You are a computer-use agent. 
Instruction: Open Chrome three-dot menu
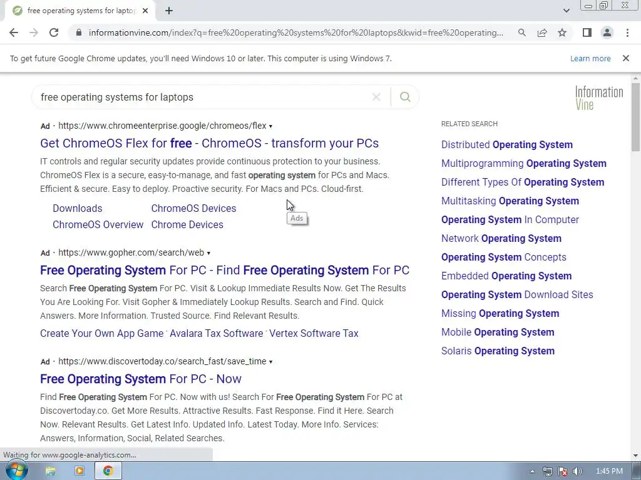[627, 32]
